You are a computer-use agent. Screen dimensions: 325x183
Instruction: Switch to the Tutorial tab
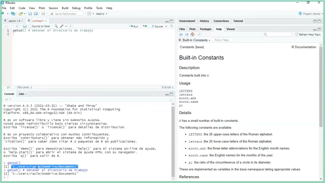point(238,21)
